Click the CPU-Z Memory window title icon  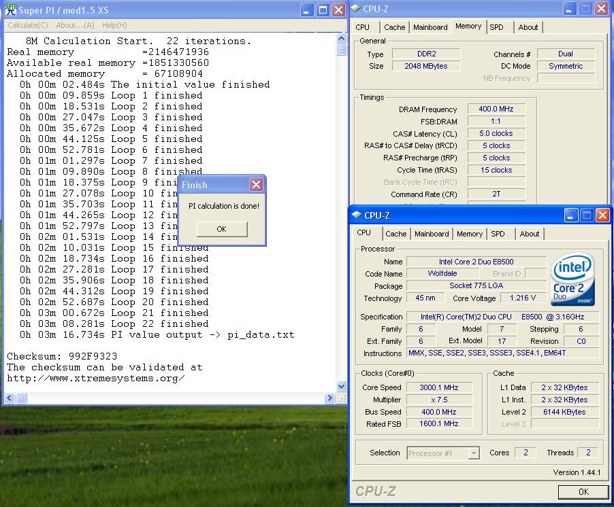(355, 8)
